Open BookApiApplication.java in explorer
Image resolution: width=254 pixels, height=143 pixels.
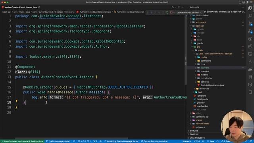click(x=212, y=85)
